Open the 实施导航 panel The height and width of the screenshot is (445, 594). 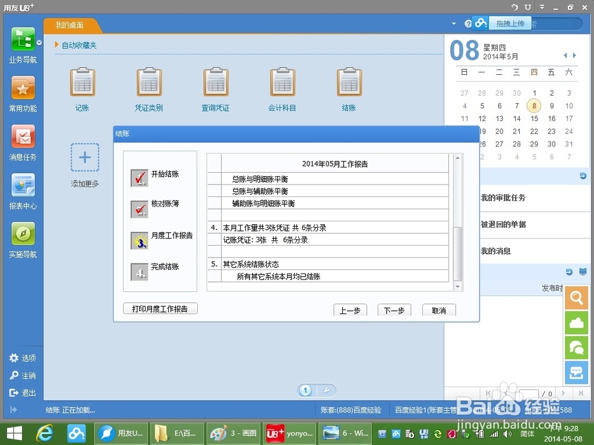click(x=23, y=237)
